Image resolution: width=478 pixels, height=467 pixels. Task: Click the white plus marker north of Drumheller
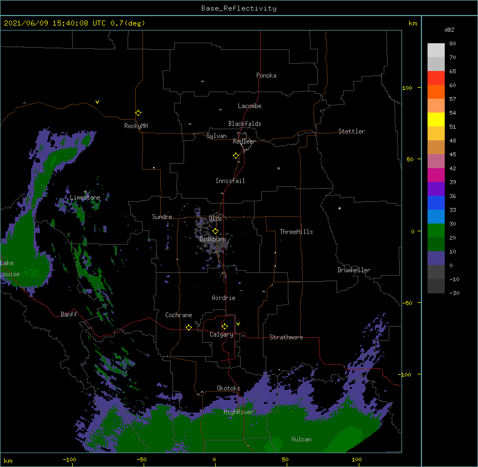339,208
